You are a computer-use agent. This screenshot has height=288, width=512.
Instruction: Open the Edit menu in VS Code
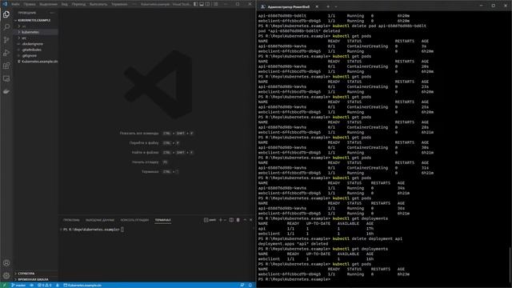[30, 4]
